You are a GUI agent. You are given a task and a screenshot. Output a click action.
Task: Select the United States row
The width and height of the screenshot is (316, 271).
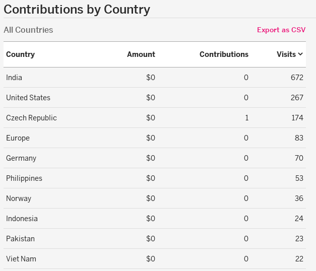pos(28,98)
